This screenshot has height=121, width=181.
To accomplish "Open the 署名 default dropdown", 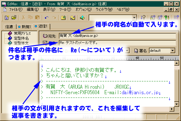I will [x=173, y=51].
